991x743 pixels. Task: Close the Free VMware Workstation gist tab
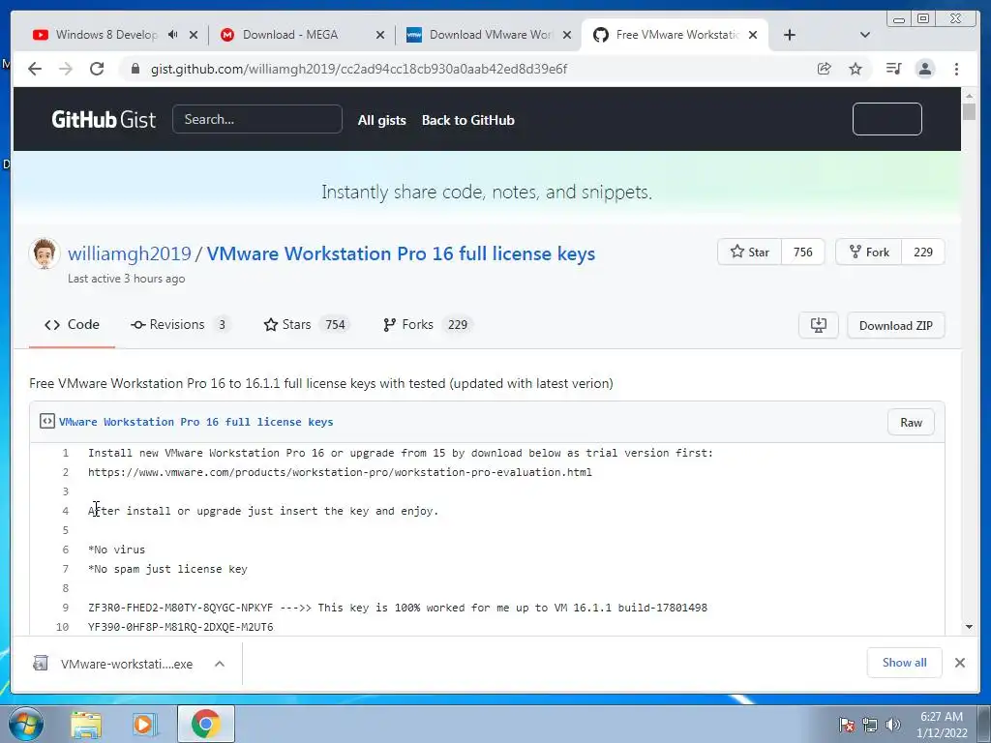[753, 35]
